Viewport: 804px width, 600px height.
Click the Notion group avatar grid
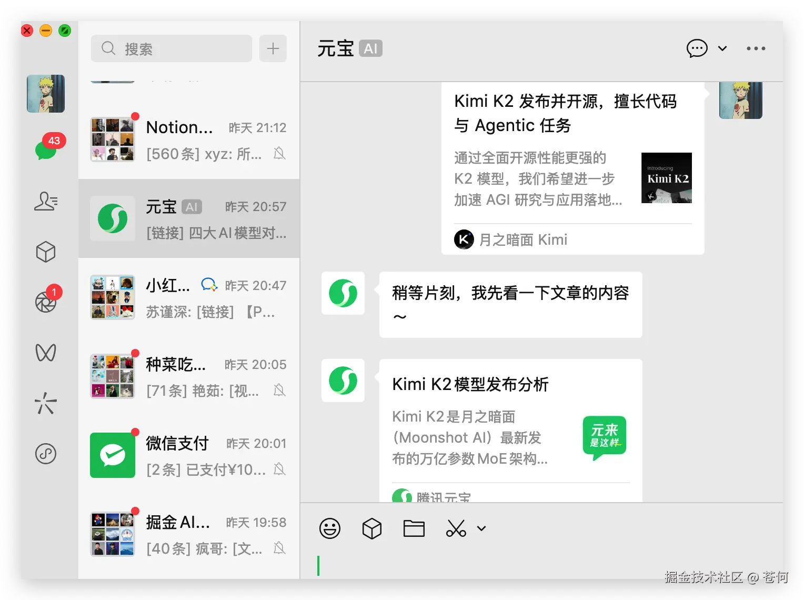tap(113, 139)
